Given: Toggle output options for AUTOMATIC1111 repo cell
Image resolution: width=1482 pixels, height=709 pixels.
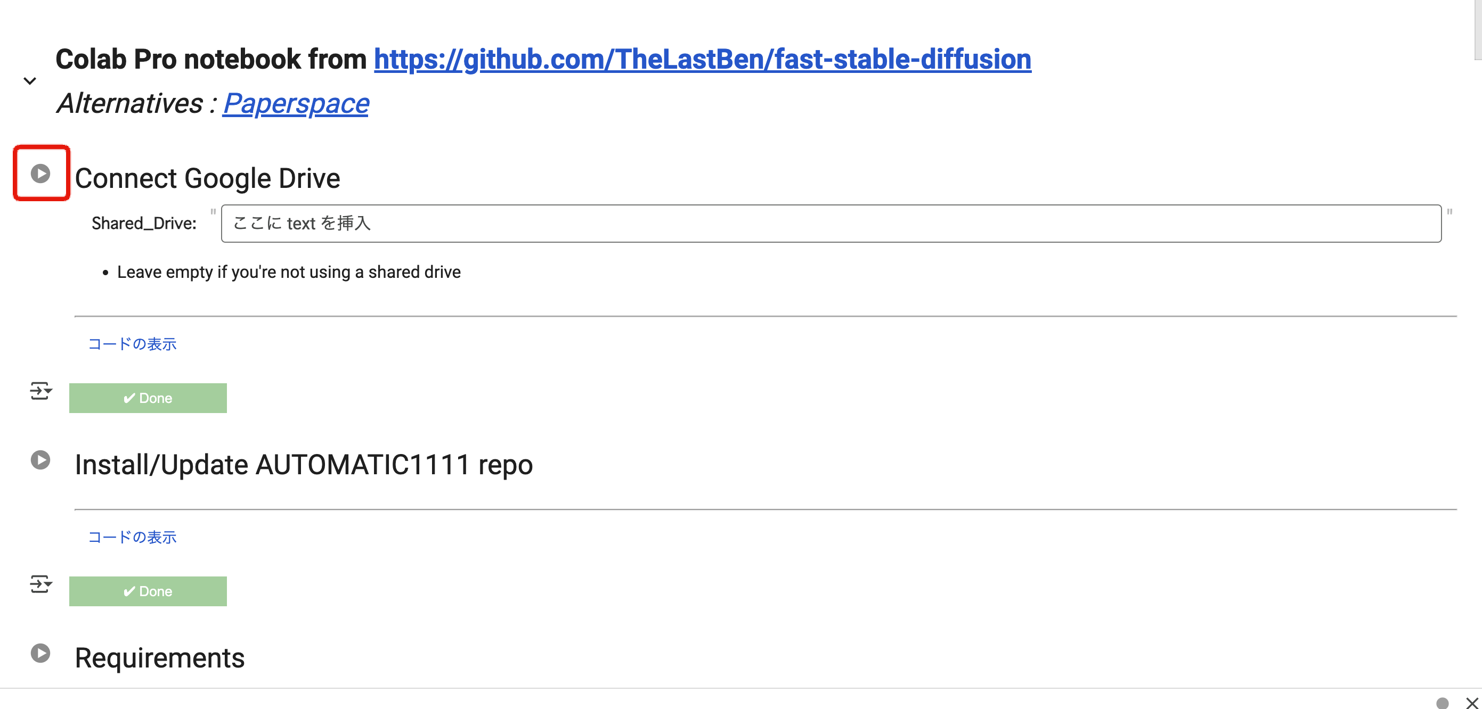Looking at the screenshot, I should [x=41, y=584].
